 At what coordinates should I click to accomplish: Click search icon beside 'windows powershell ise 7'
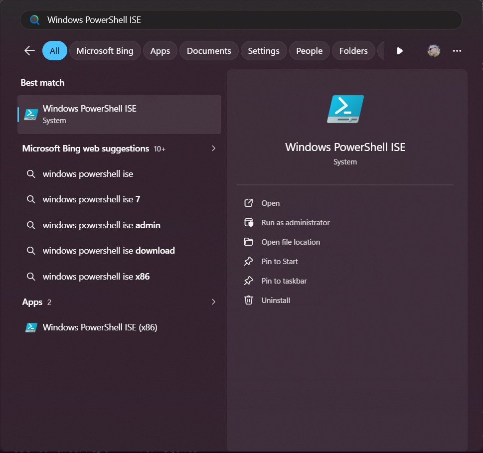coord(31,199)
